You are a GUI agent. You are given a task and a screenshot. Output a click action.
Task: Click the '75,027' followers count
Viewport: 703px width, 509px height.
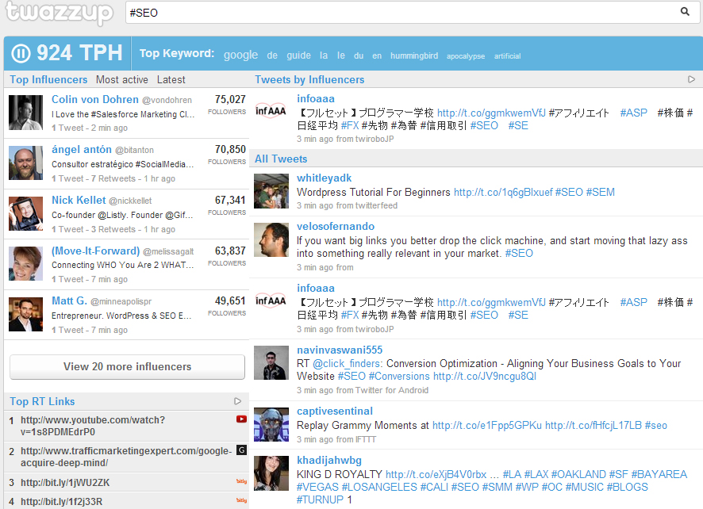(230, 99)
